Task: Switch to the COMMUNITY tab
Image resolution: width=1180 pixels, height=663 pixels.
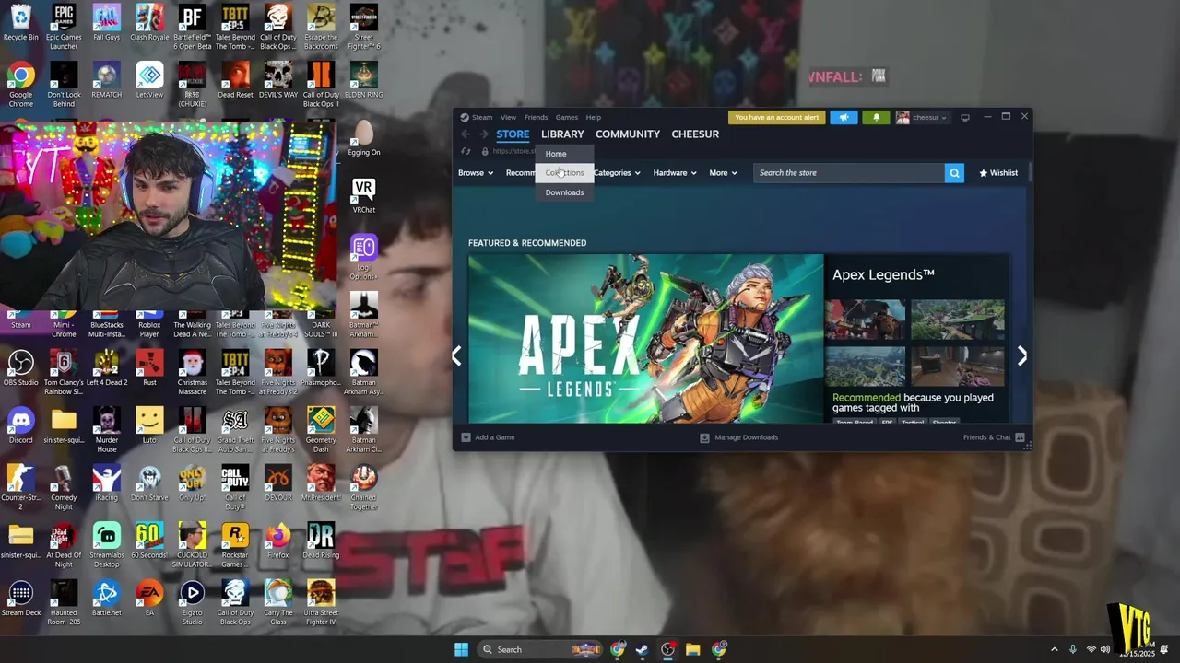Action: point(628,134)
